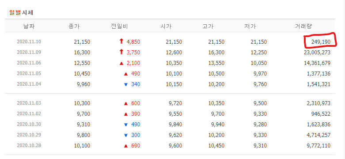Click the low price 9,970

[x=260, y=73]
